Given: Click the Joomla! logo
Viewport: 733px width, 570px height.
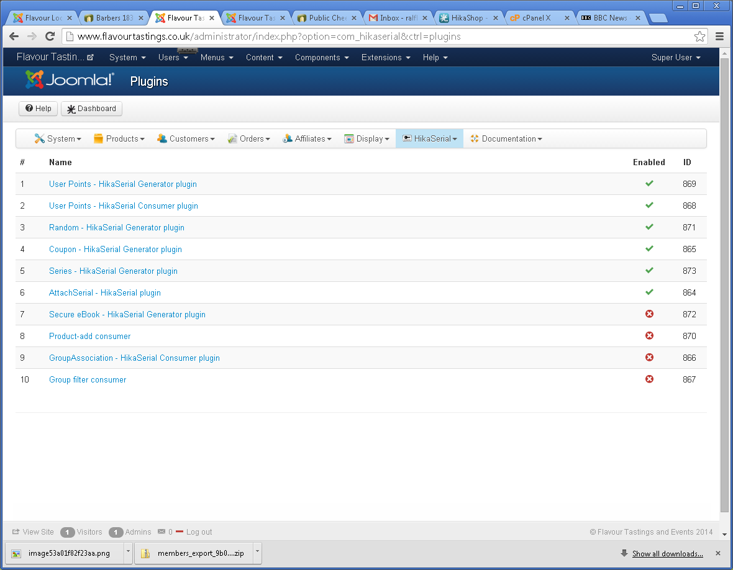Looking at the screenshot, I should [x=69, y=80].
